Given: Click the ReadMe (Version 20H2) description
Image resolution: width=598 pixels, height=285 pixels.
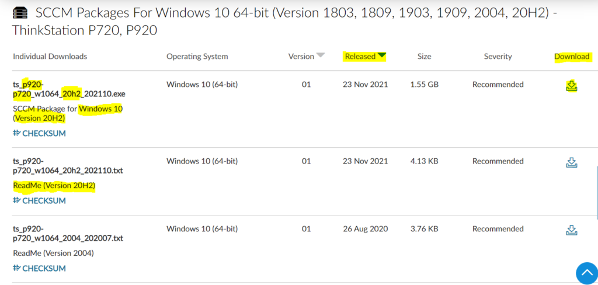Looking at the screenshot, I should (54, 186).
